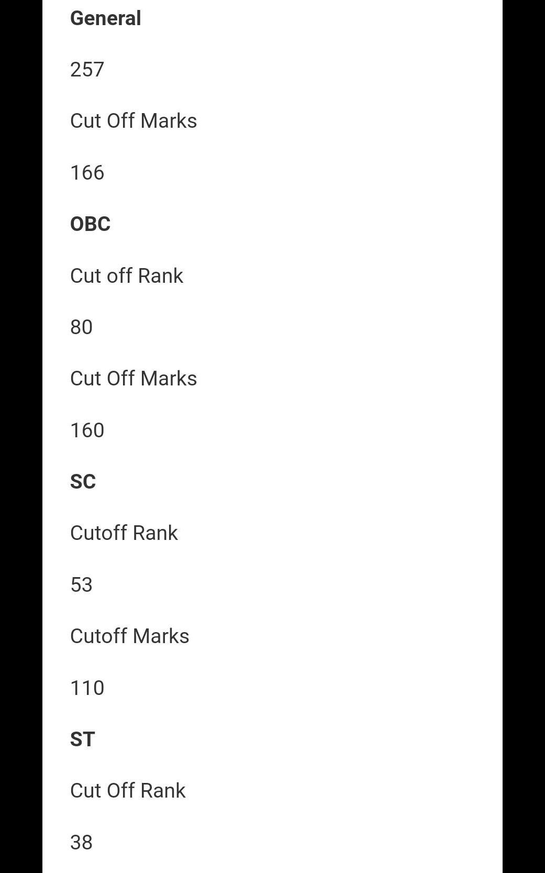Select the SC cutoff rank value 53
The image size is (545, 873).
click(x=81, y=585)
